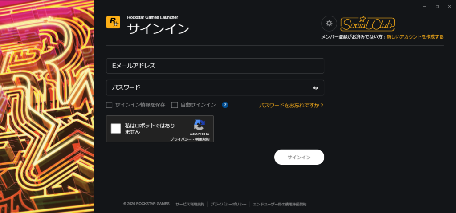
Task: Click the blue question mark help icon
Action: [x=225, y=105]
